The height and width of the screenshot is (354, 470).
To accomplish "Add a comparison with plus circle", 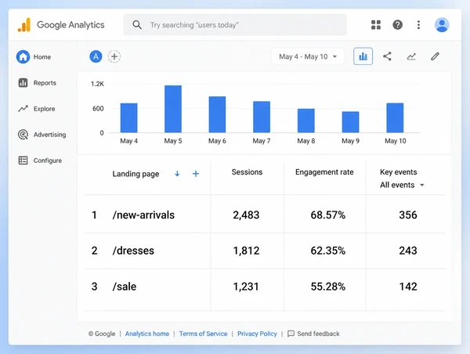I will click(114, 56).
